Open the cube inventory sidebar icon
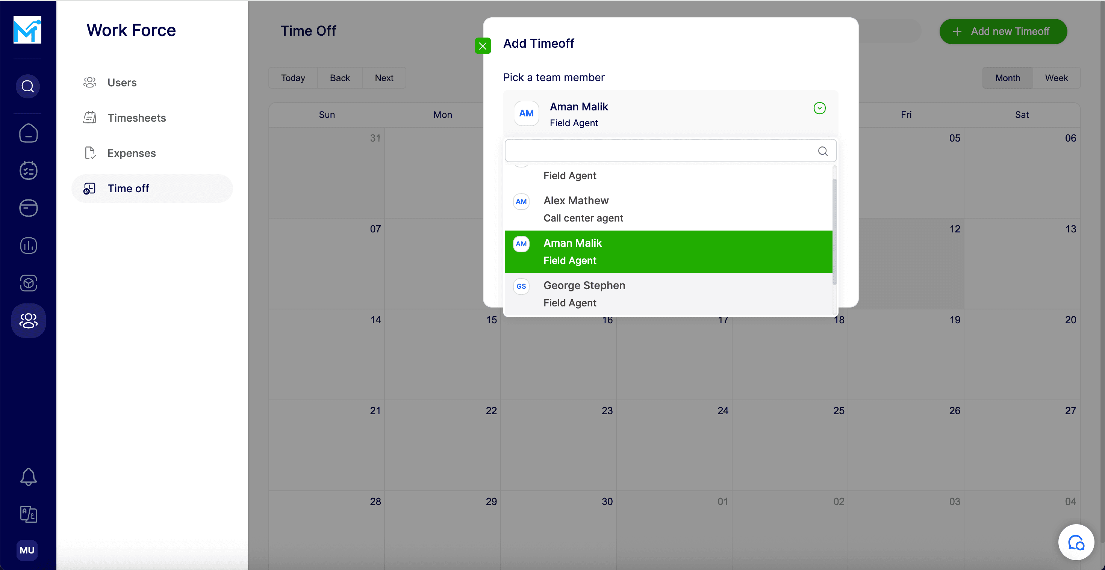This screenshot has height=570, width=1105. pos(28,283)
